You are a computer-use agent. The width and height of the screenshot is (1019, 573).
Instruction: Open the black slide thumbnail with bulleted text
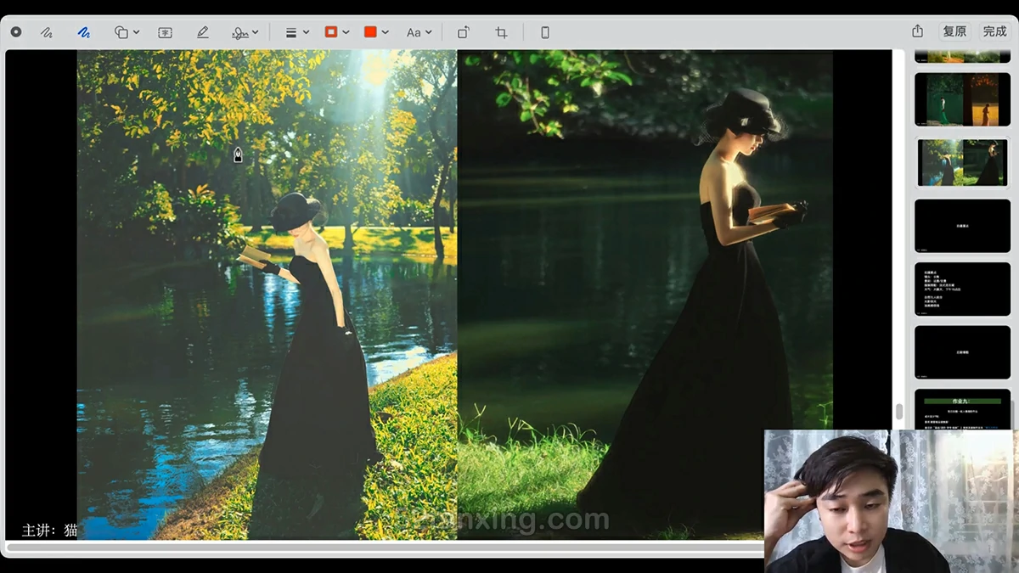click(x=962, y=289)
